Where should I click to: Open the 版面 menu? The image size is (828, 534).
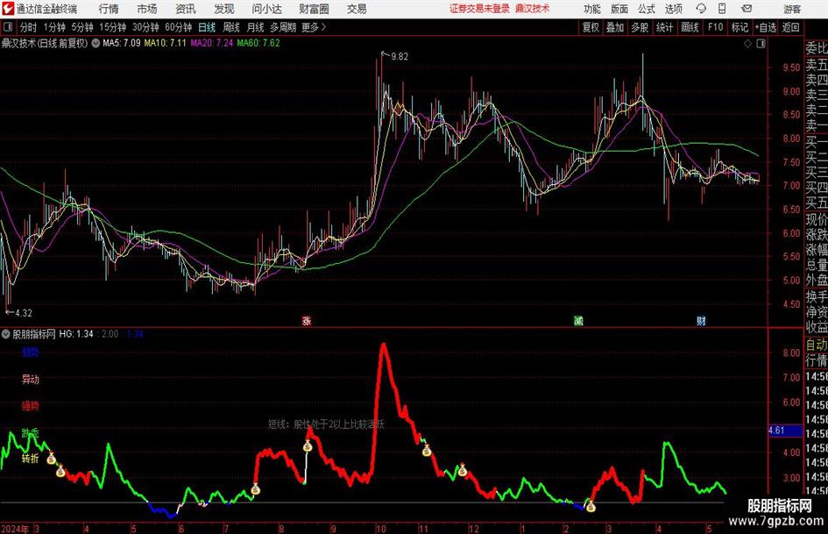[619, 9]
